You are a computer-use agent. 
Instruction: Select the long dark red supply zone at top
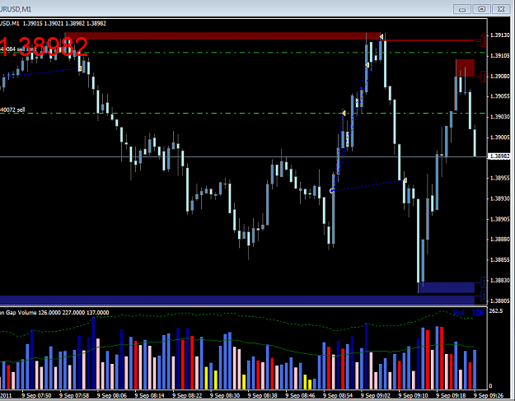222,35
